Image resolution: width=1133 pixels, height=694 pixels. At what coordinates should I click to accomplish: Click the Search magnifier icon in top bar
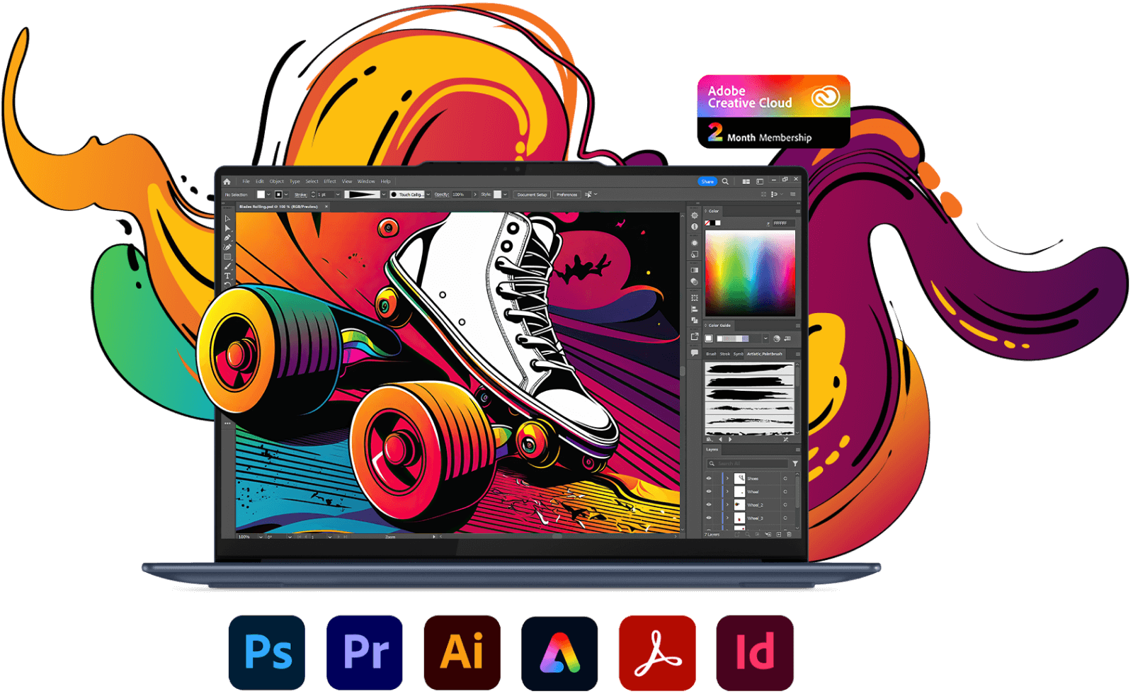725,181
